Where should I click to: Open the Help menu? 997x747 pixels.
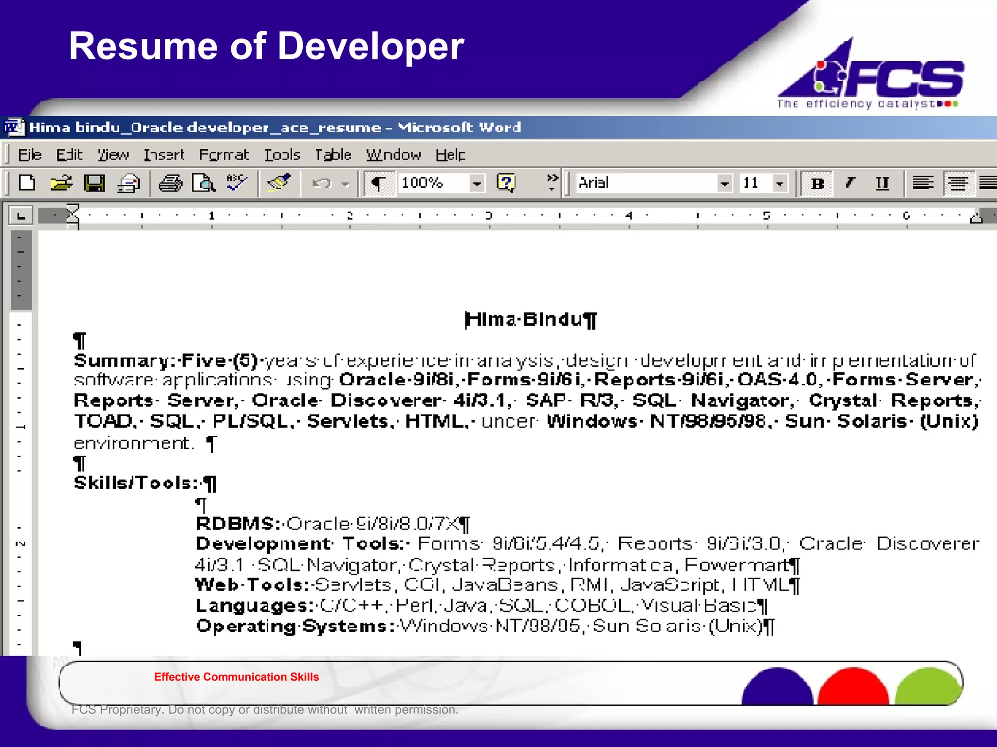450,155
